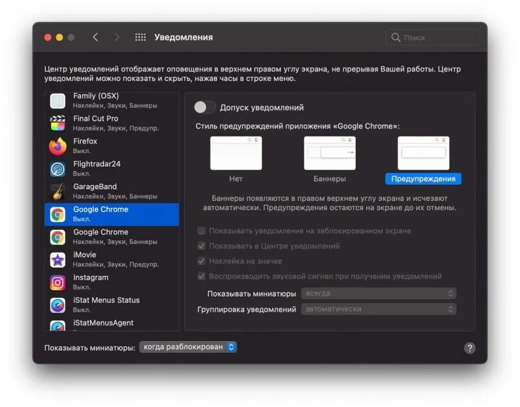Viewport: 520px width, 407px height.
Task: Select the Нет alert style thumbnail
Action: click(x=236, y=153)
